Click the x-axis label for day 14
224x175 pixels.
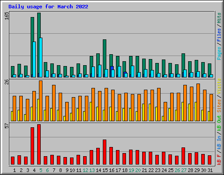98,170
